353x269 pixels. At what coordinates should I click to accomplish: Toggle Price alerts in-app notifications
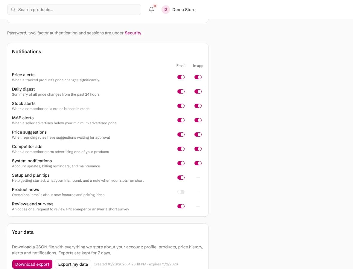tap(198, 77)
